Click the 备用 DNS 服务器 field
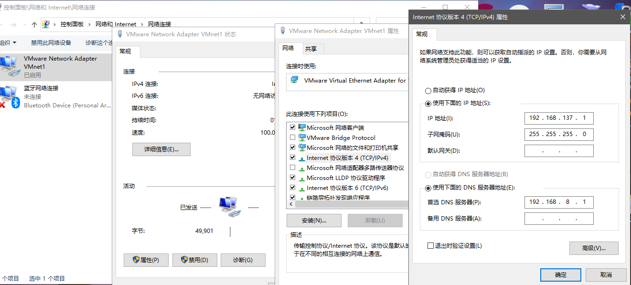 [559, 219]
